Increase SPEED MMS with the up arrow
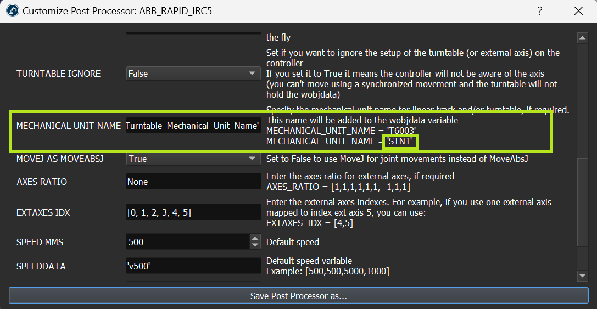The width and height of the screenshot is (597, 309). tap(255, 239)
